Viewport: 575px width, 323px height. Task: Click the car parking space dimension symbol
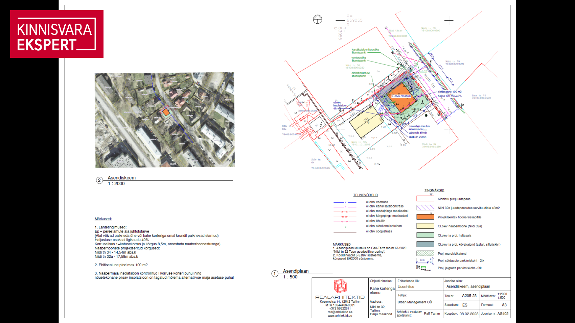424,260
